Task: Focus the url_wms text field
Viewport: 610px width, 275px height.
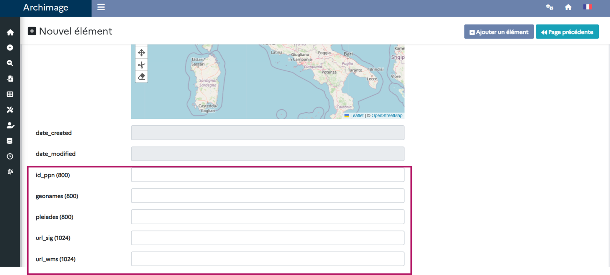Action: 268,259
